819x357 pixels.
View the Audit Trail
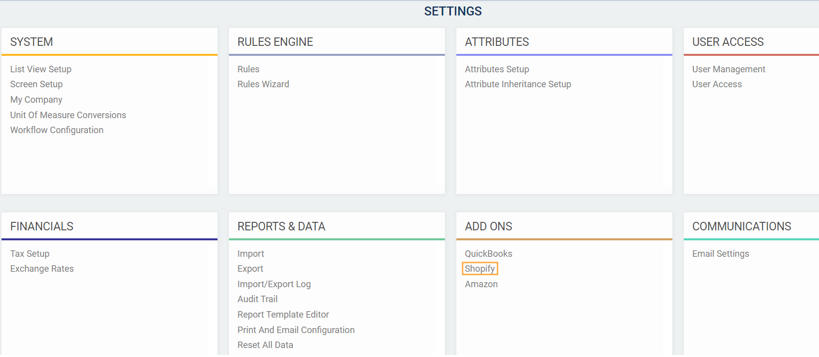pyautogui.click(x=257, y=299)
